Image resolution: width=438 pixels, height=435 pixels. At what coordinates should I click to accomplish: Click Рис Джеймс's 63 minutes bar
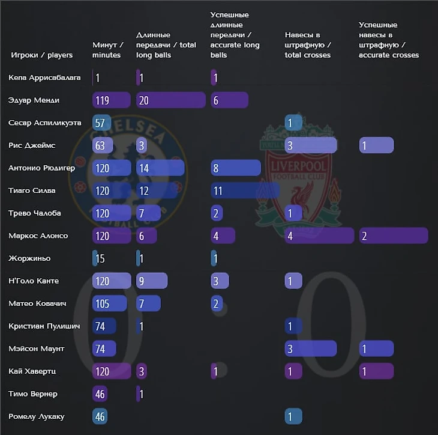click(x=103, y=145)
